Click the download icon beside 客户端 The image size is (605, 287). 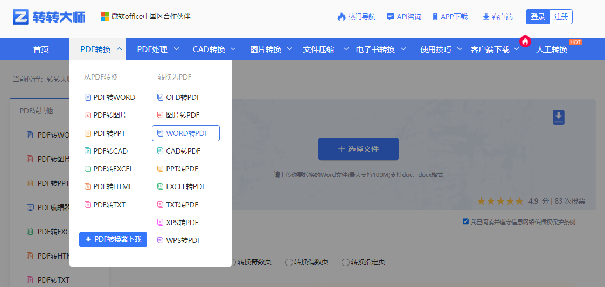(x=486, y=17)
